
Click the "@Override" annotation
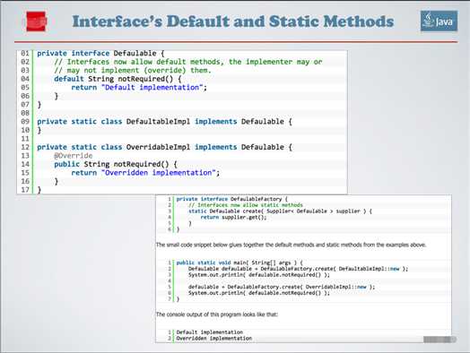(74, 156)
